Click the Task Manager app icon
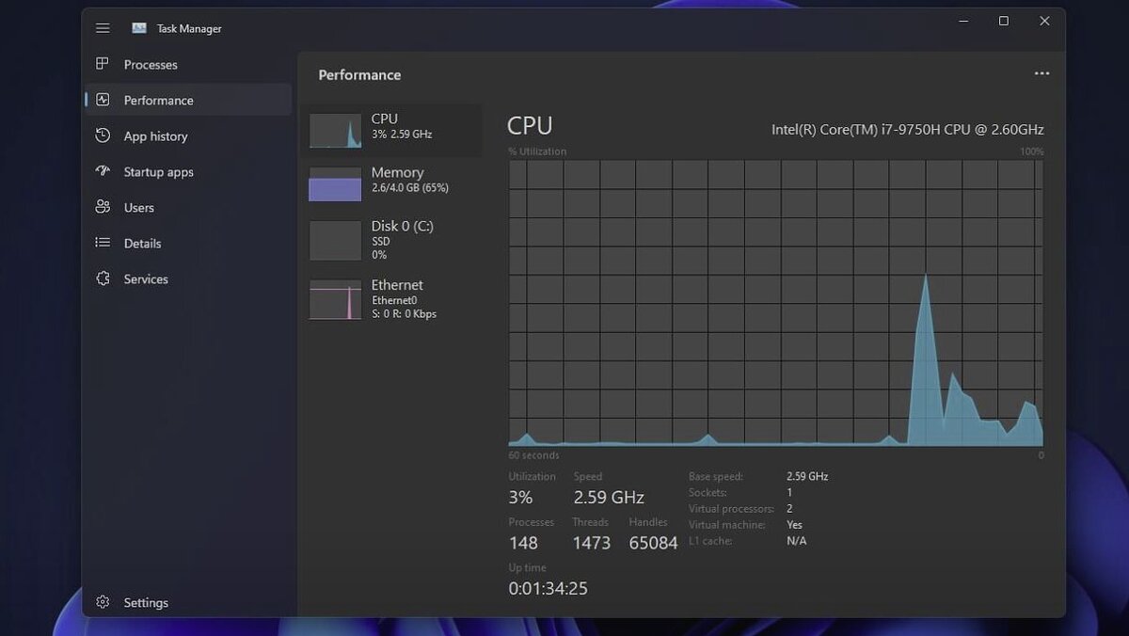 [x=139, y=28]
